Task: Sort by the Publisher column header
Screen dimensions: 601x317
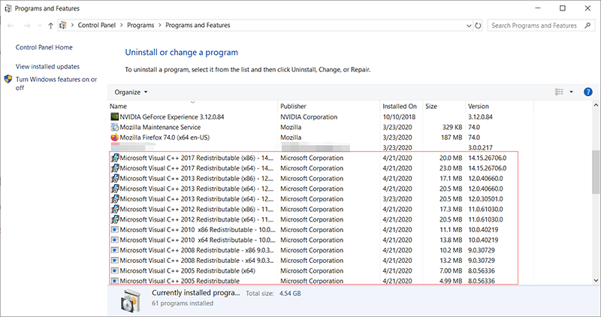Action: pyautogui.click(x=329, y=106)
